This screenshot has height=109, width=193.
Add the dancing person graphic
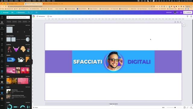(9, 49)
